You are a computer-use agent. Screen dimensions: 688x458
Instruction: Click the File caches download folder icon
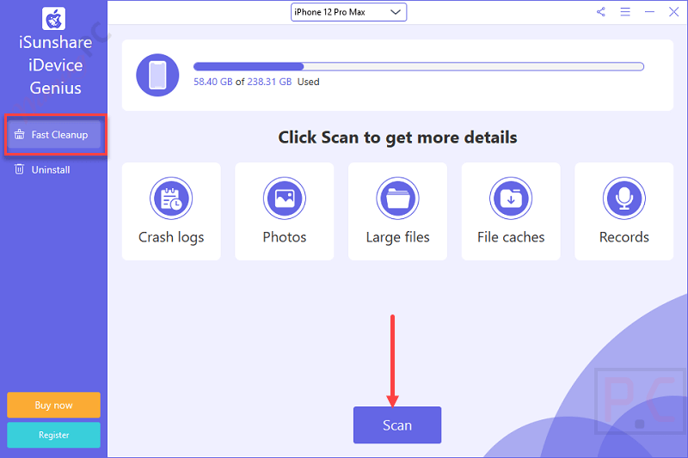[x=511, y=198]
